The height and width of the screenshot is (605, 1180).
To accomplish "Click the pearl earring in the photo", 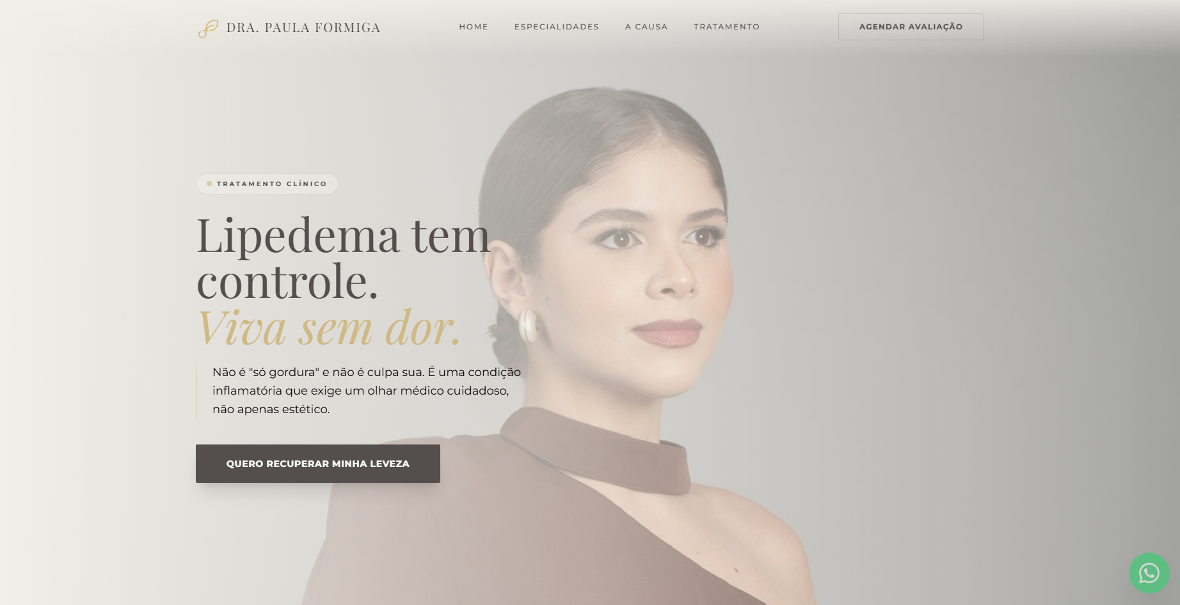I will coord(529,325).
